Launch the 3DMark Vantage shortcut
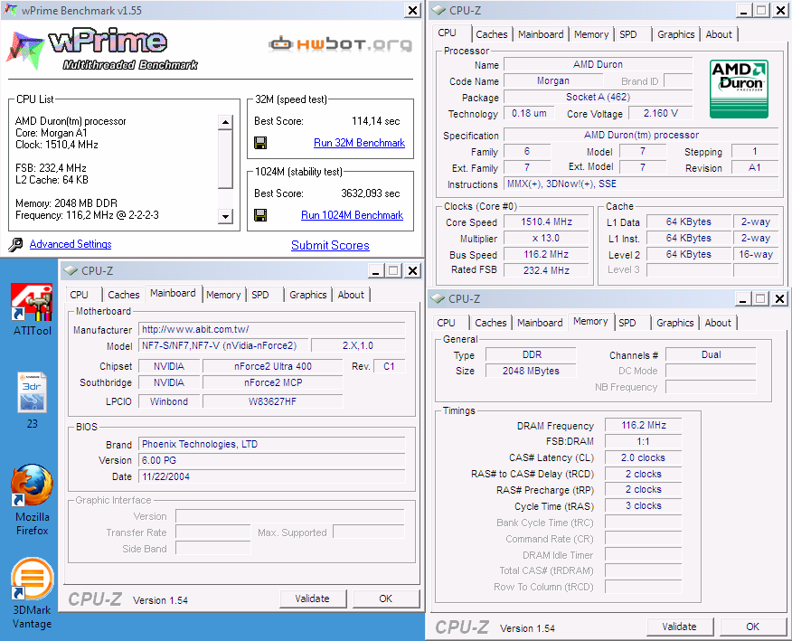The height and width of the screenshot is (641, 792). (32, 592)
